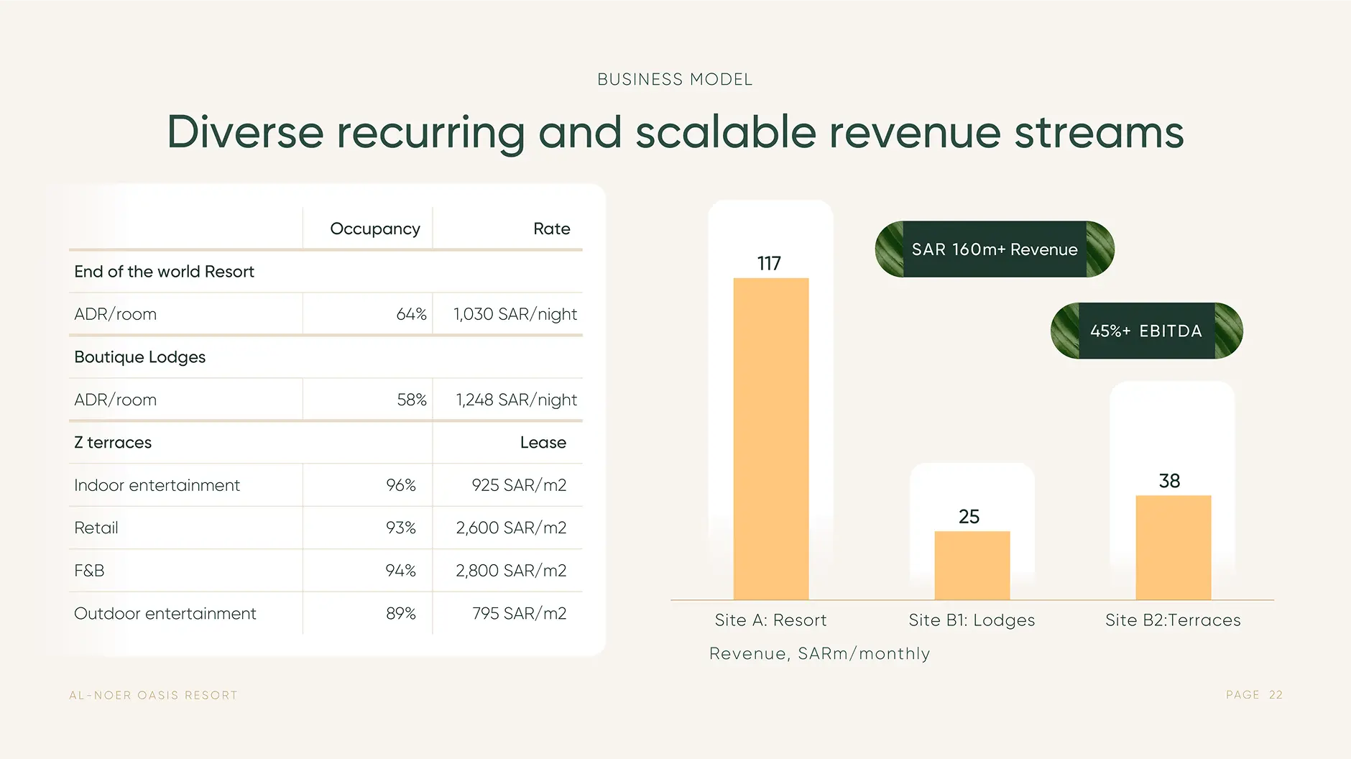Screen dimensions: 1351x759
Task: Select the orange Site A: Resort bar
Action: pos(770,438)
